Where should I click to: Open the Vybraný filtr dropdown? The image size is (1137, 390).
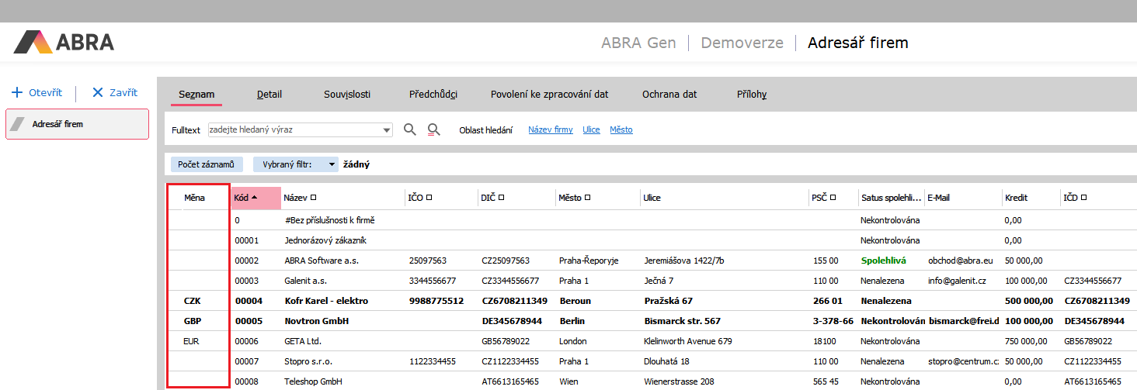332,164
